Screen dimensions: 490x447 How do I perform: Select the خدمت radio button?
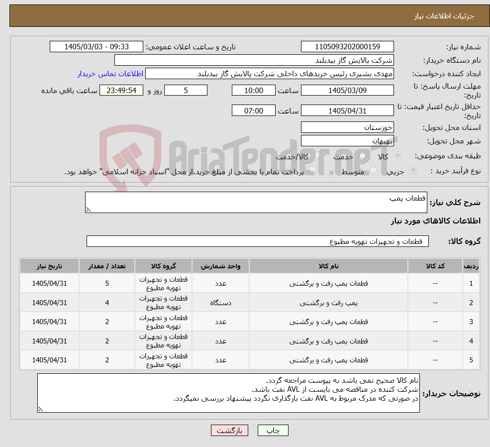tap(363, 155)
